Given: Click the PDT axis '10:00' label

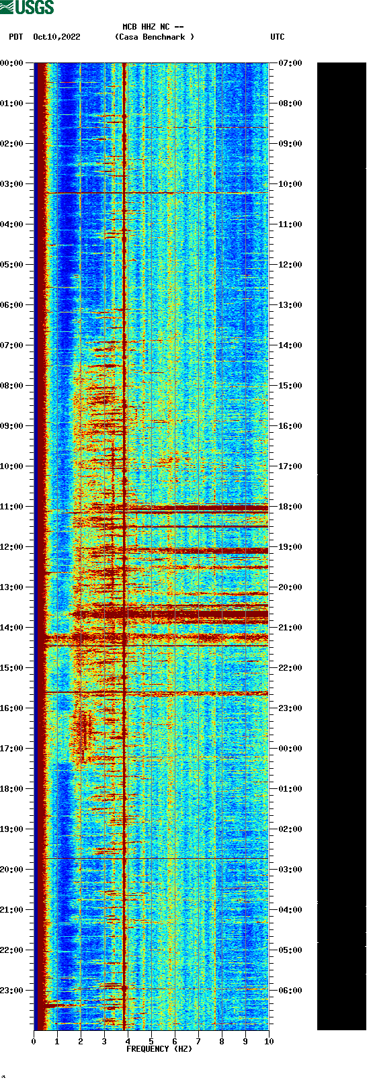Looking at the screenshot, I should pos(11,466).
